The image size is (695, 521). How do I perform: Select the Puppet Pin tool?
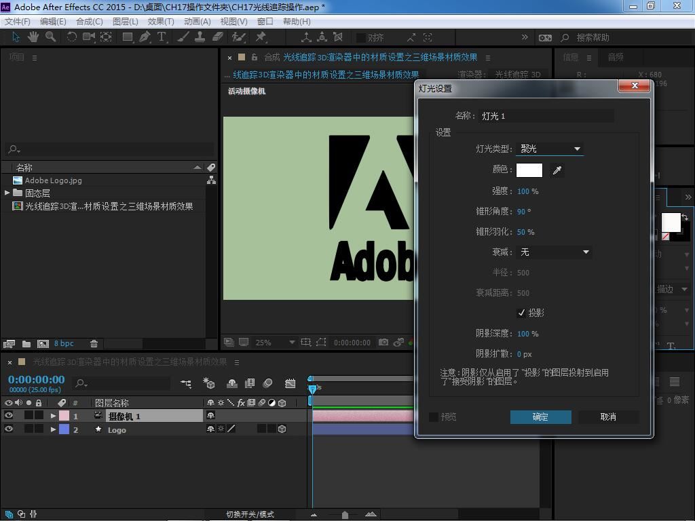tap(261, 37)
